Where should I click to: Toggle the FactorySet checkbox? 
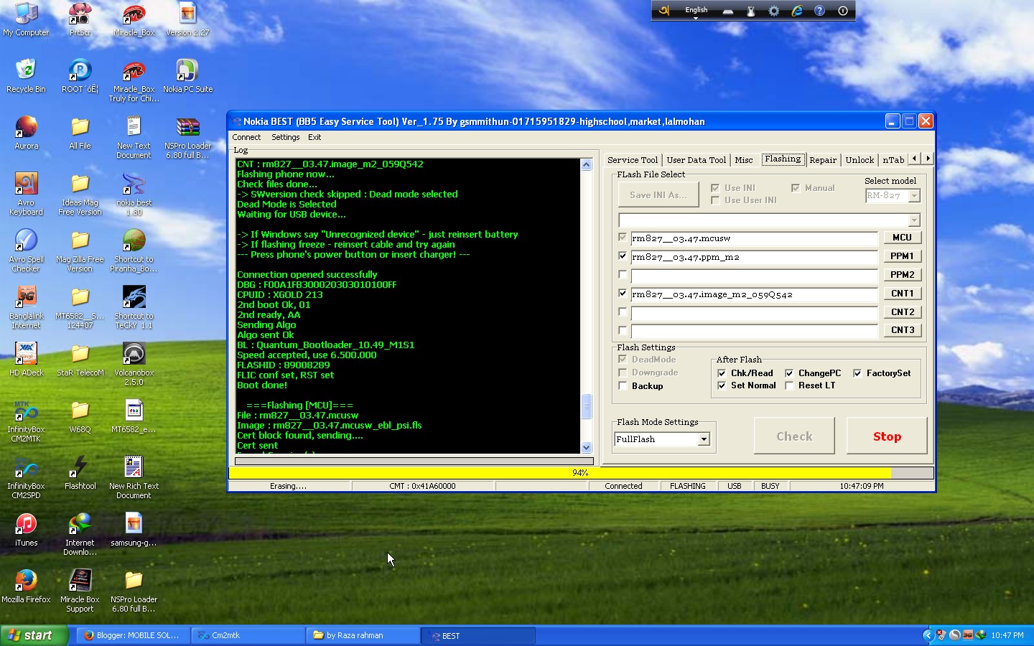pos(857,373)
